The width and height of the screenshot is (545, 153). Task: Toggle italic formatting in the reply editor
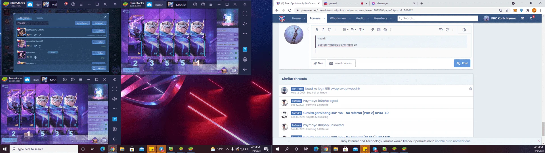323,30
